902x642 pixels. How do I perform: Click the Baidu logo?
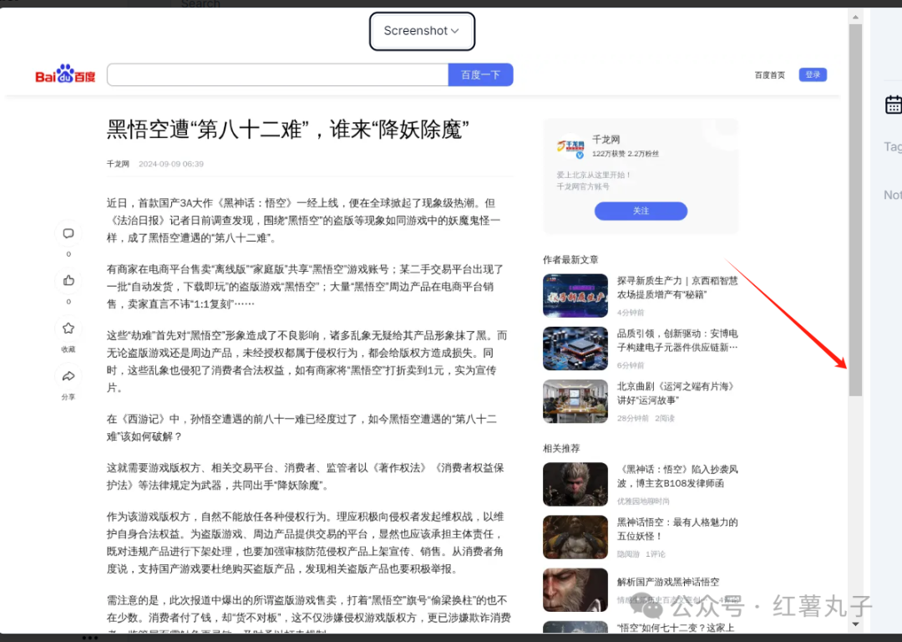(65, 74)
